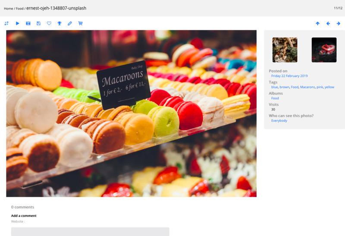Image resolution: width=345 pixels, height=236 pixels.
Task: Start the slideshow with the play icon
Action: pyautogui.click(x=18, y=23)
